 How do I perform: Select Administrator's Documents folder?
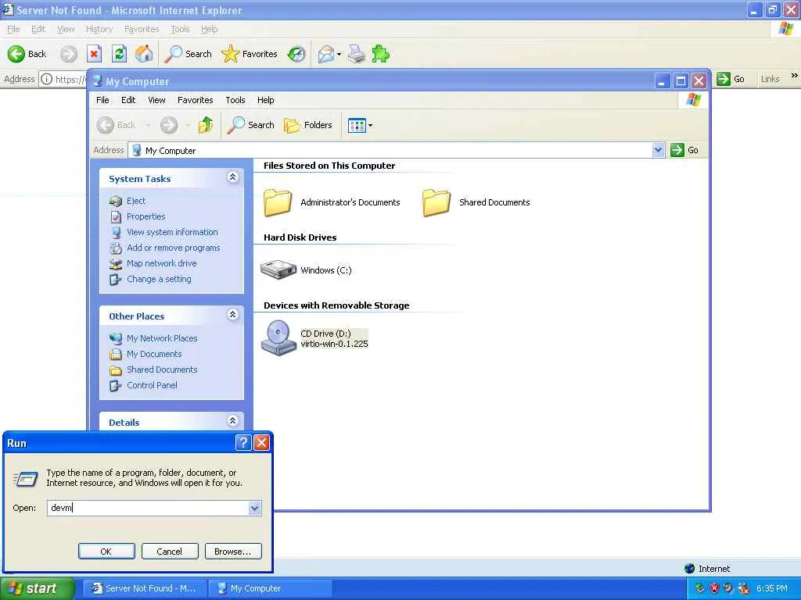point(332,202)
